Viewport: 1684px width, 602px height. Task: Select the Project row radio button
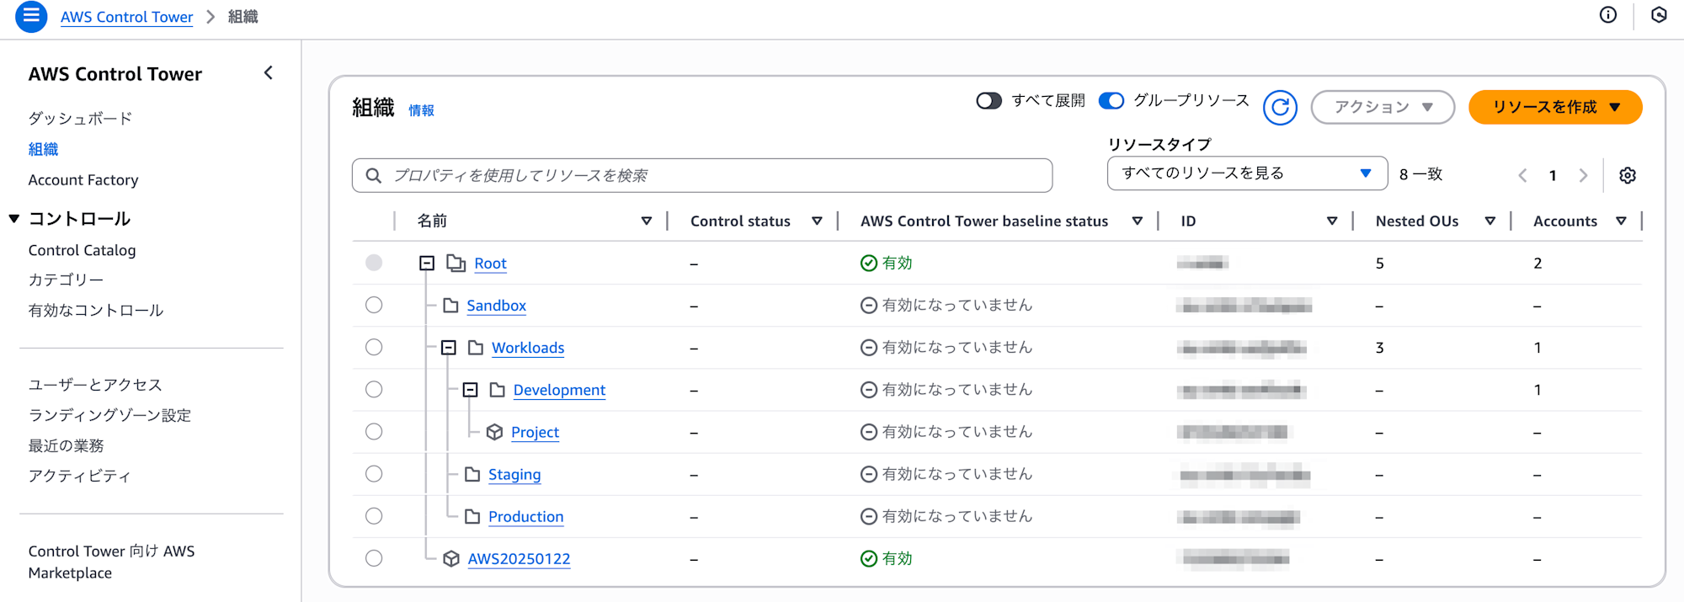374,431
